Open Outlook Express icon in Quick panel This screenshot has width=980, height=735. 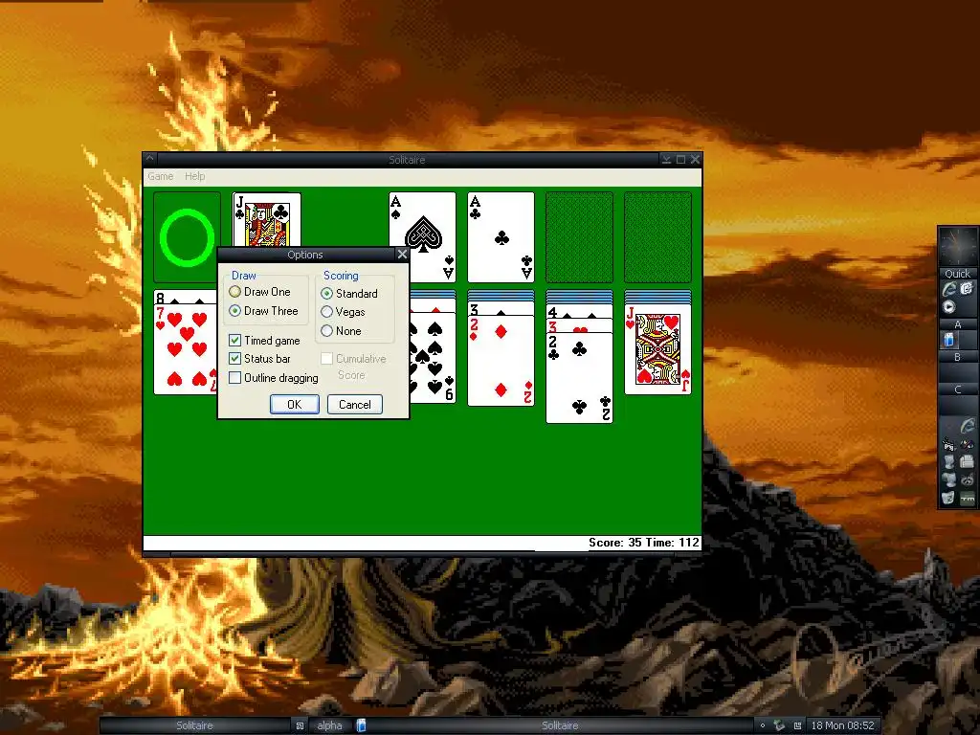pyautogui.click(x=967, y=288)
